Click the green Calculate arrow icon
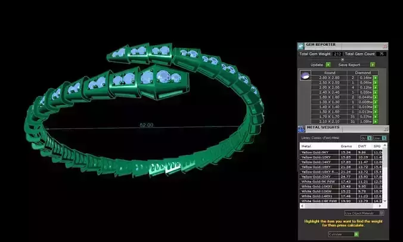The height and width of the screenshot is (242, 403). pos(356,234)
